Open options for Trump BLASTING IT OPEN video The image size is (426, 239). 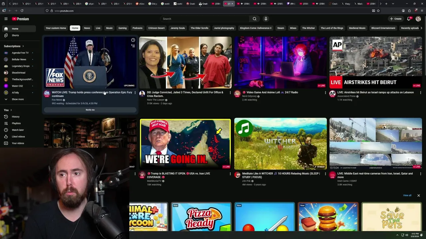230,174
